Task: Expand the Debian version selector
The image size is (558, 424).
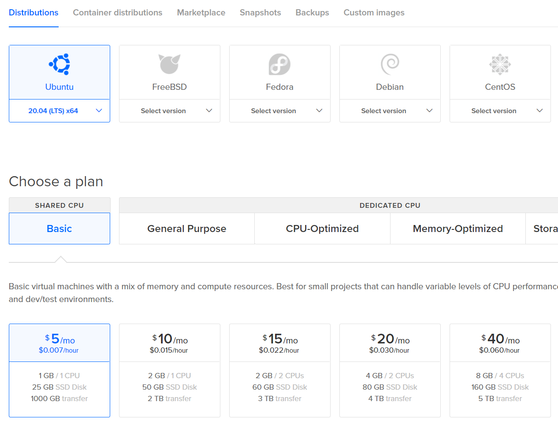Action: pos(390,111)
